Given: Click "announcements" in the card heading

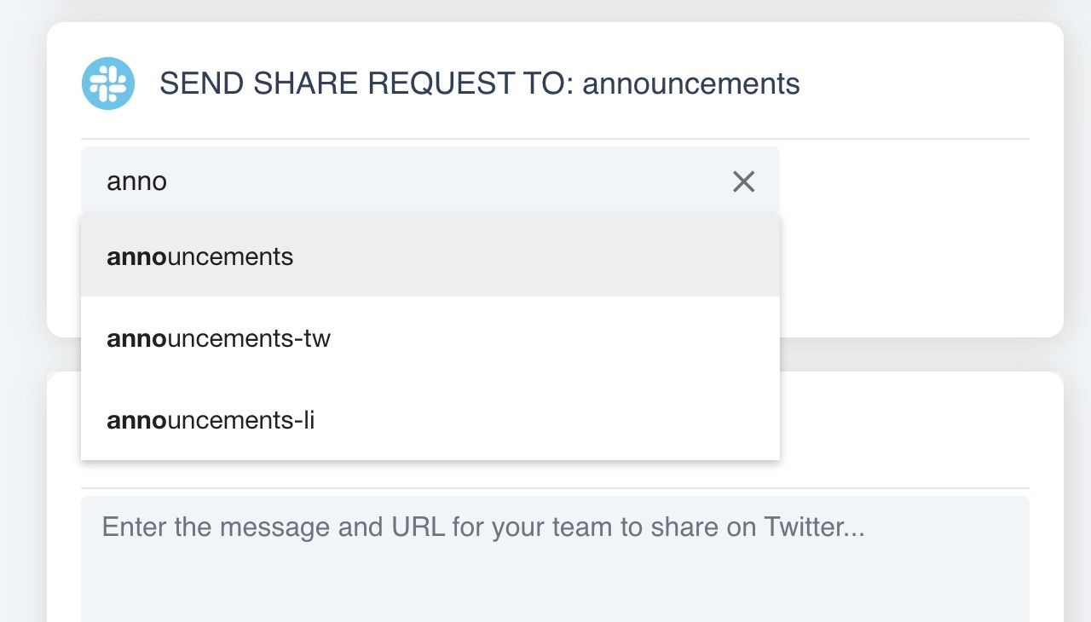Looking at the screenshot, I should [x=690, y=84].
